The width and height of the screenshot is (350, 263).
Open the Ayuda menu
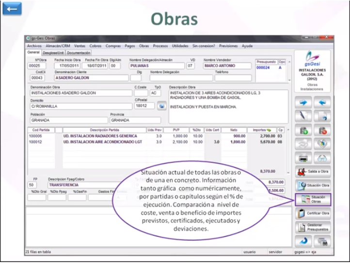pyautogui.click(x=247, y=46)
